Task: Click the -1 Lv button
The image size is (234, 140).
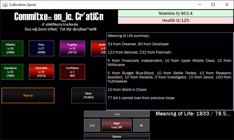Action: click(x=117, y=114)
